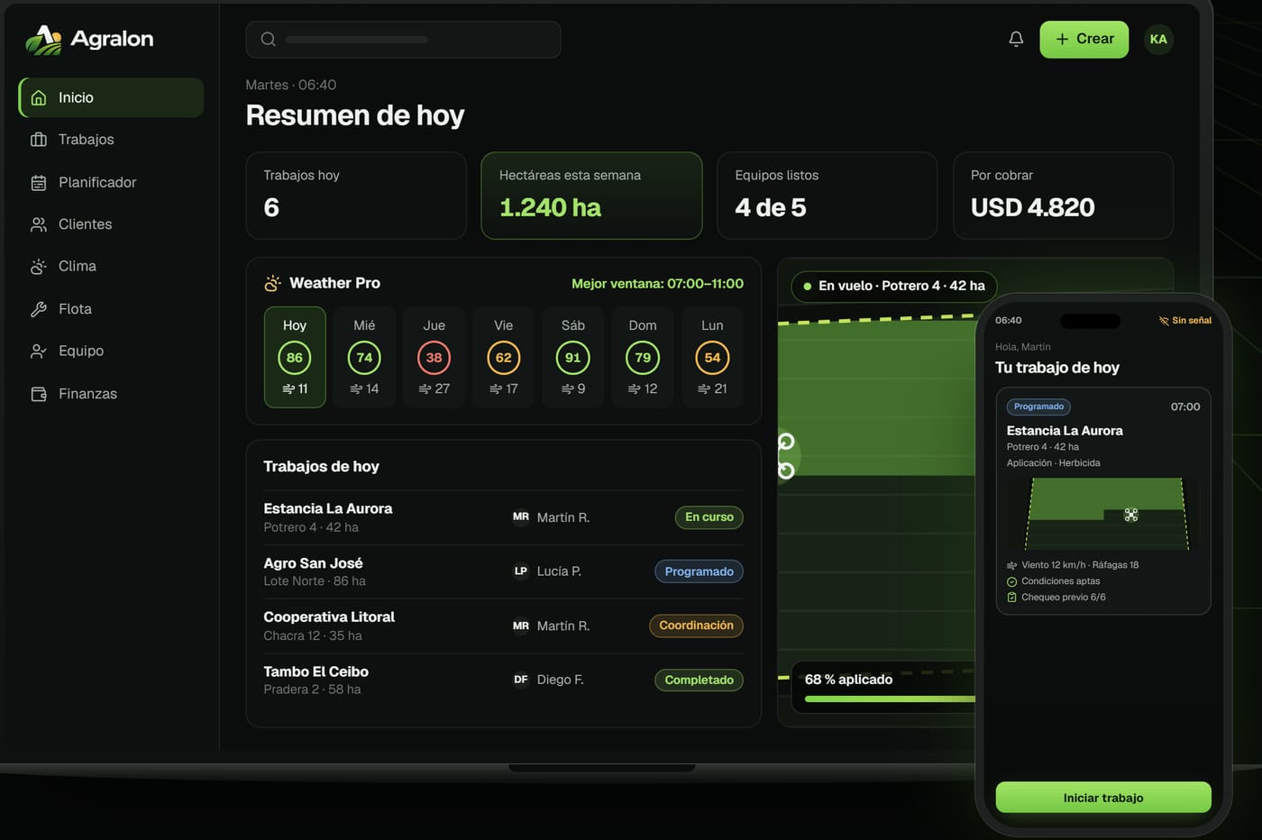Open Trabajos in the sidebar

click(x=111, y=140)
